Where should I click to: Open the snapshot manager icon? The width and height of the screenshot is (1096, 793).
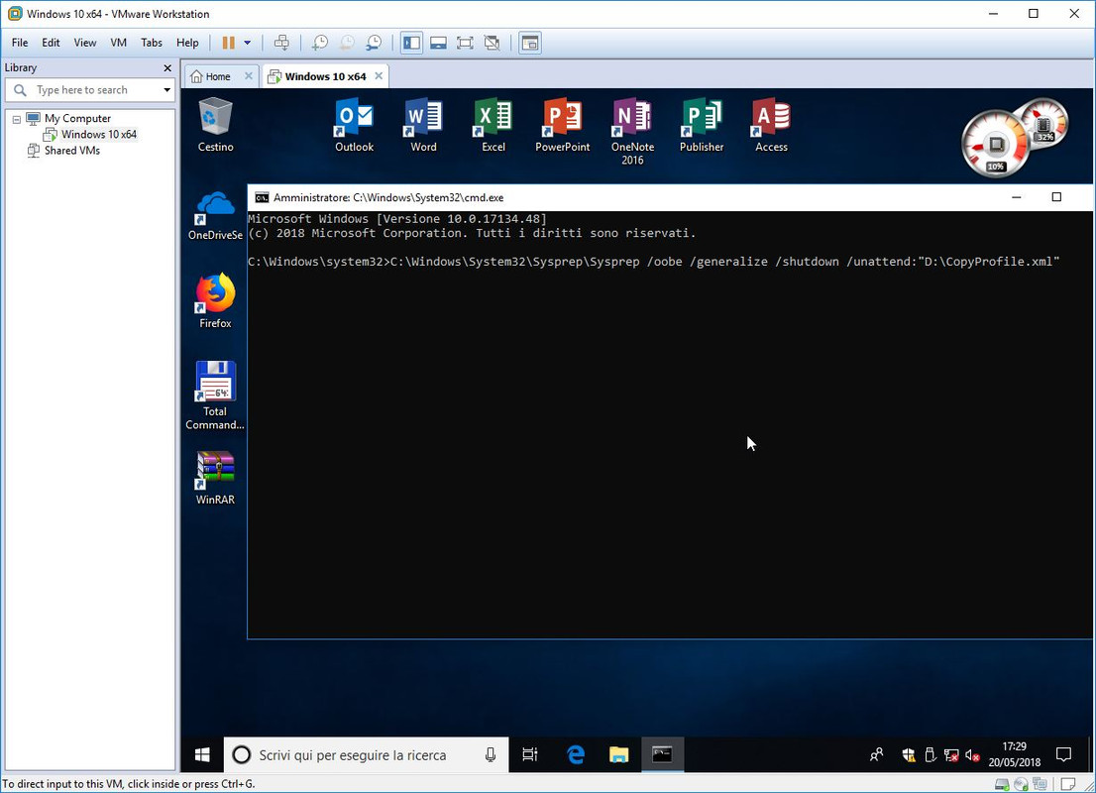point(374,43)
